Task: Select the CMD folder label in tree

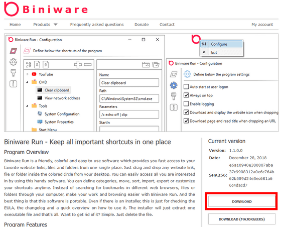Action: click(x=43, y=82)
